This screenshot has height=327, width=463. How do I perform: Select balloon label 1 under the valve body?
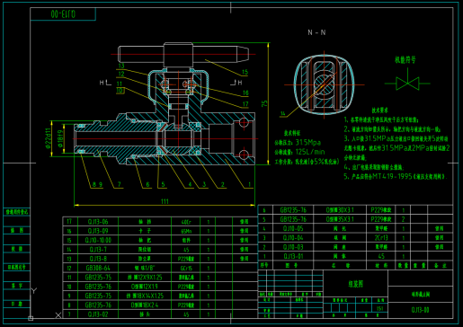tap(249, 184)
